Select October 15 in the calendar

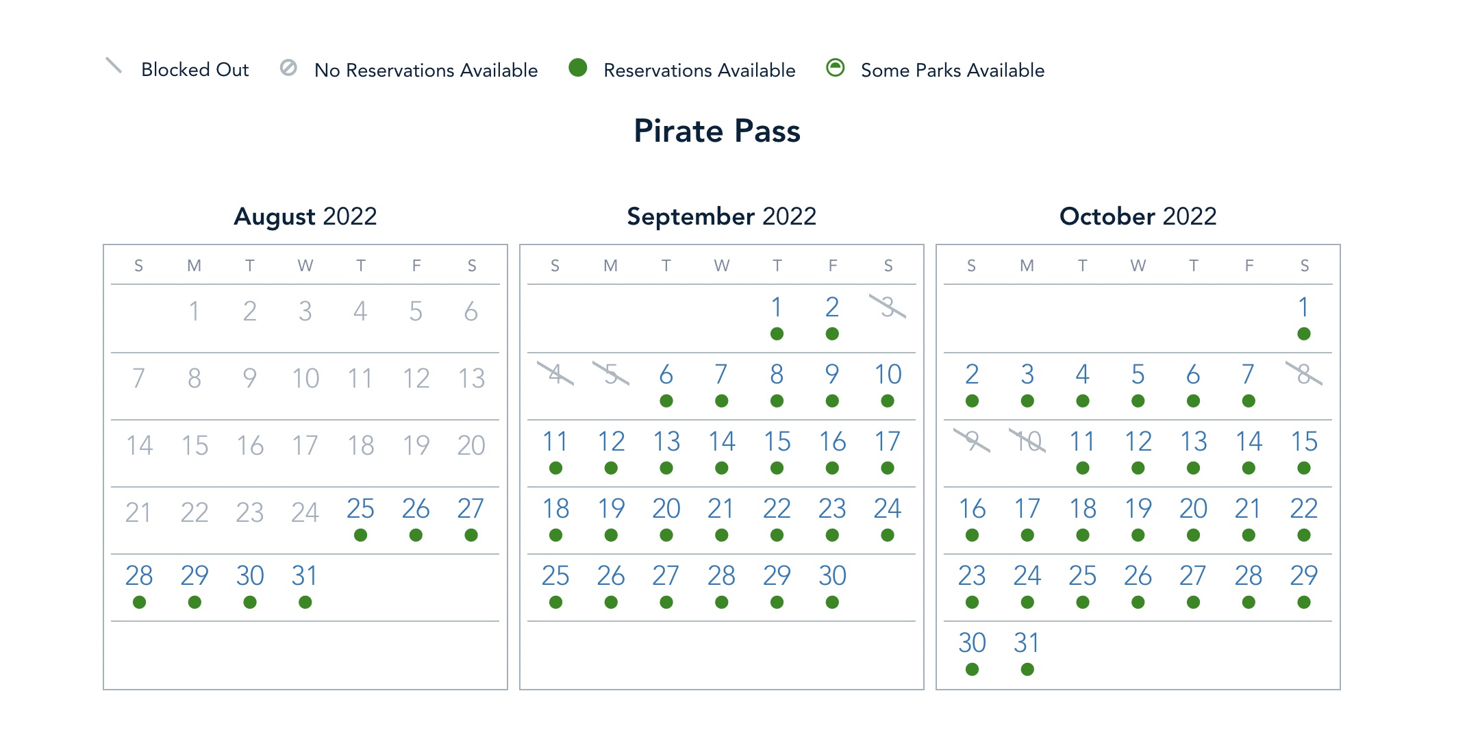click(1303, 442)
